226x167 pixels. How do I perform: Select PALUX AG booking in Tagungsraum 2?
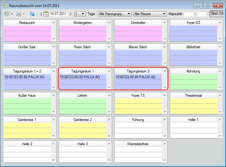pyautogui.click(x=138, y=77)
